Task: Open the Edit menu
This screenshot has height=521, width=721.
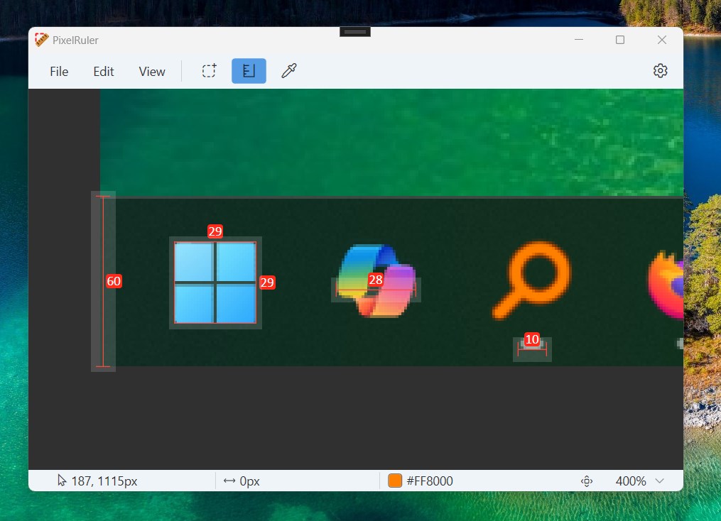Action: point(104,71)
